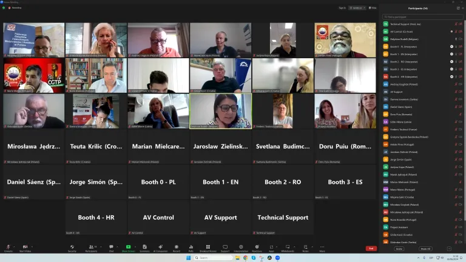Expand the caret next to Chat
Screen dimensions: 466x262
click(x=117, y=247)
